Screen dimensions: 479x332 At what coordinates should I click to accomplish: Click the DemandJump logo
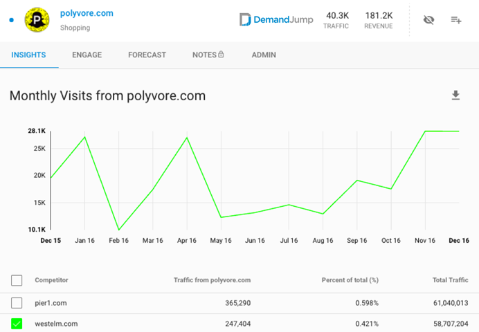point(276,20)
